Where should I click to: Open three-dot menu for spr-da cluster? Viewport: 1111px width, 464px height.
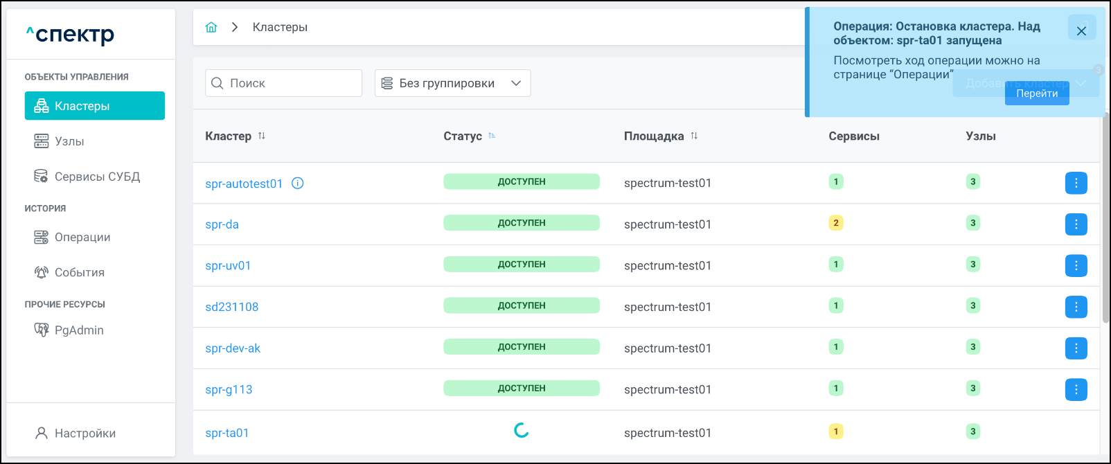(1076, 224)
